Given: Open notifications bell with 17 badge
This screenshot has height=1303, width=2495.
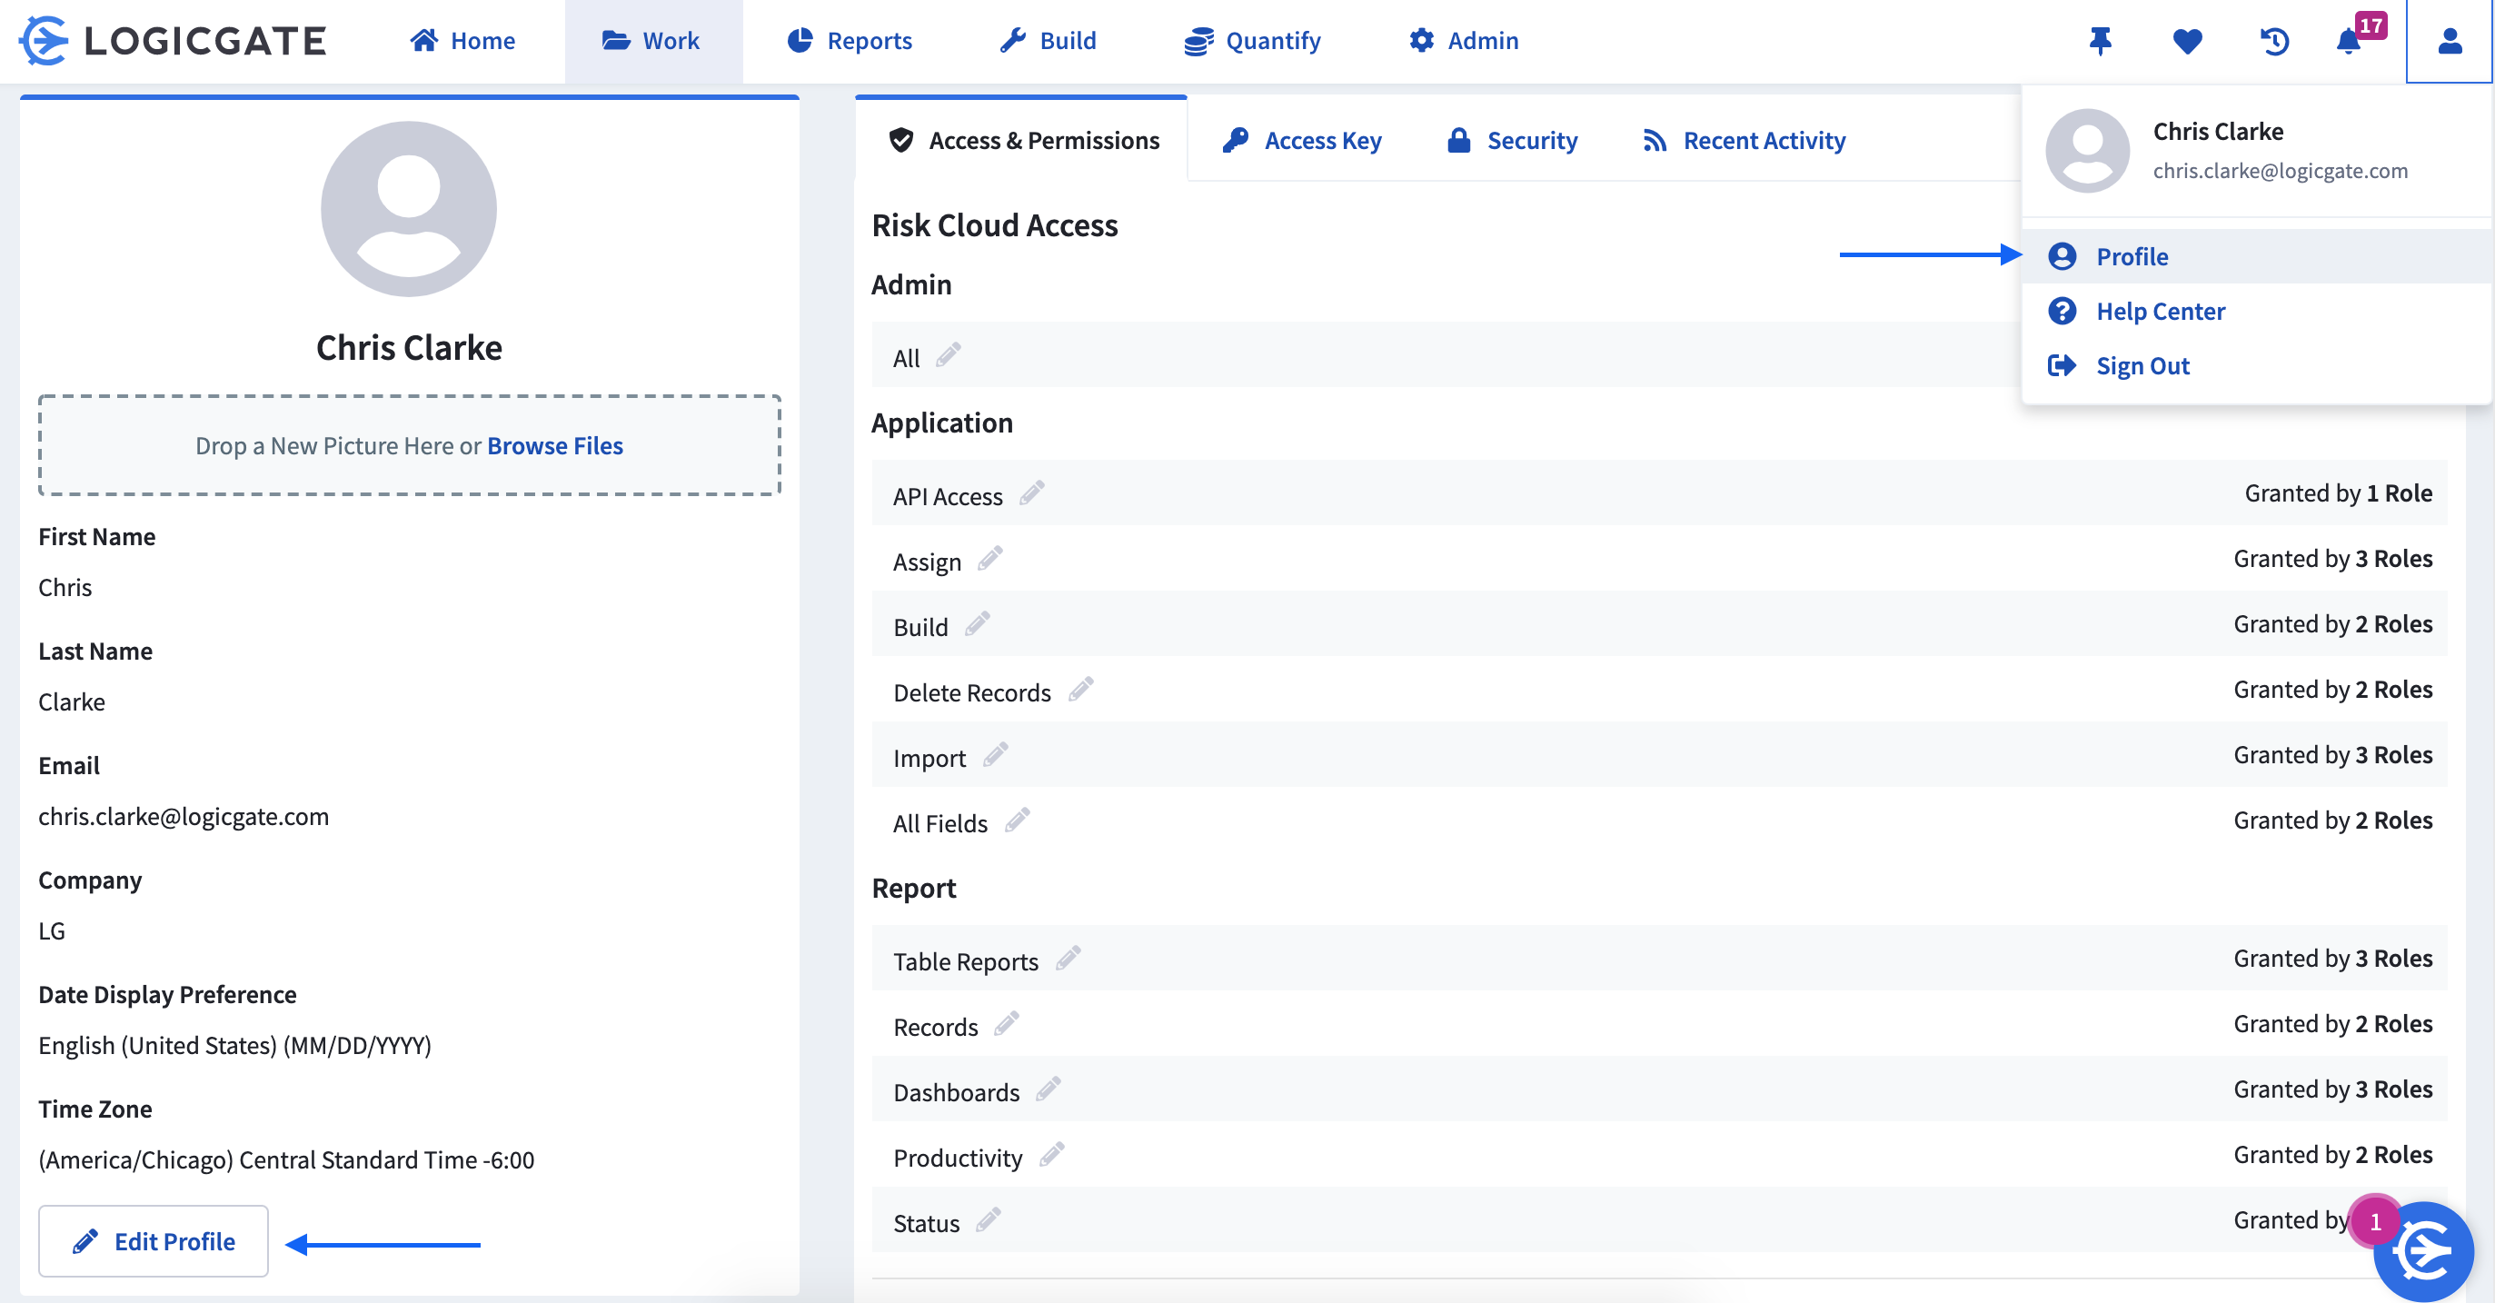Looking at the screenshot, I should point(2349,41).
